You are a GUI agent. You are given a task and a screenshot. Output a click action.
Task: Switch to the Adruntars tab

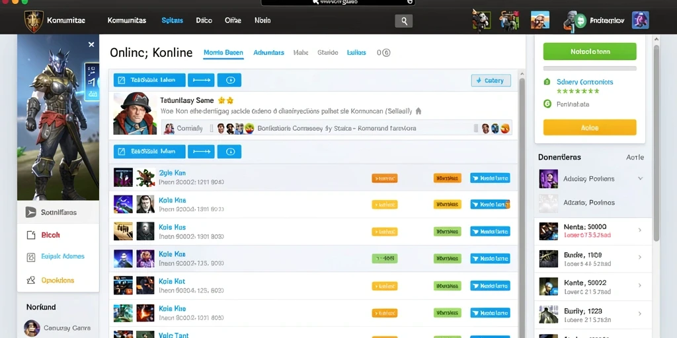(x=268, y=53)
